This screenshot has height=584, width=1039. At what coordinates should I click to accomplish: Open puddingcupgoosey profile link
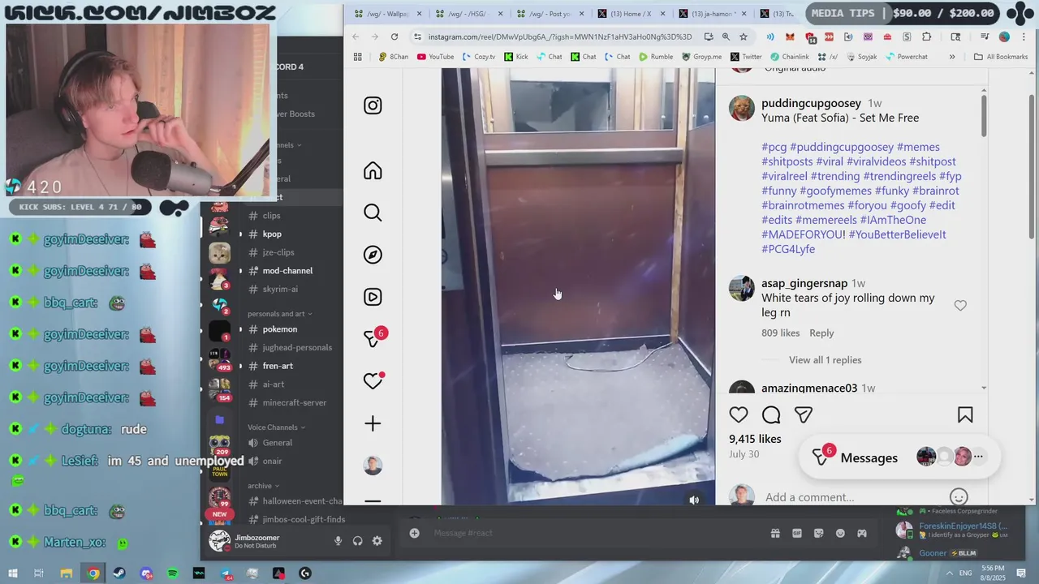811,103
